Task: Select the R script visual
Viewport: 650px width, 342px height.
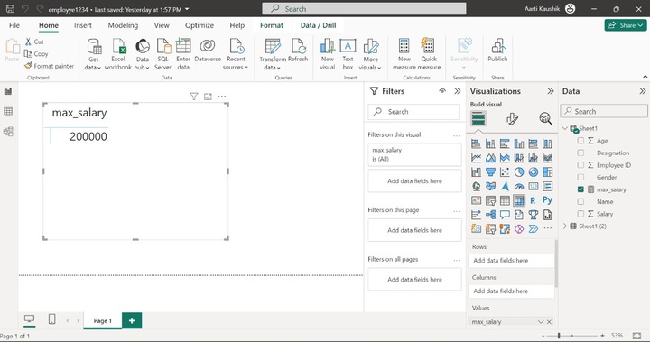Action: (x=534, y=200)
